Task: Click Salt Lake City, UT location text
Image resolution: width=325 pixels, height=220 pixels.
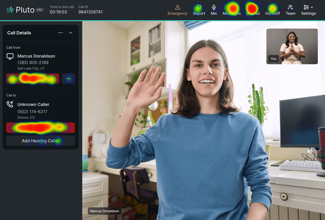Action: coord(31,68)
